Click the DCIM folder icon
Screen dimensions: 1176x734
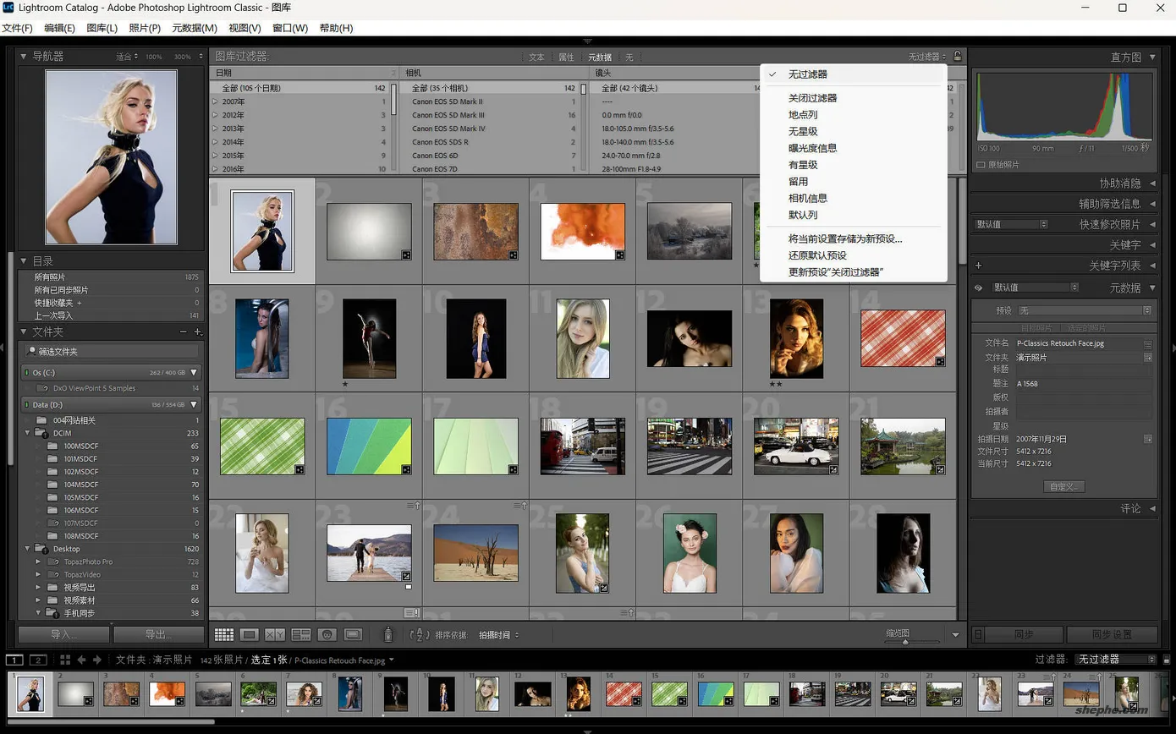[41, 433]
